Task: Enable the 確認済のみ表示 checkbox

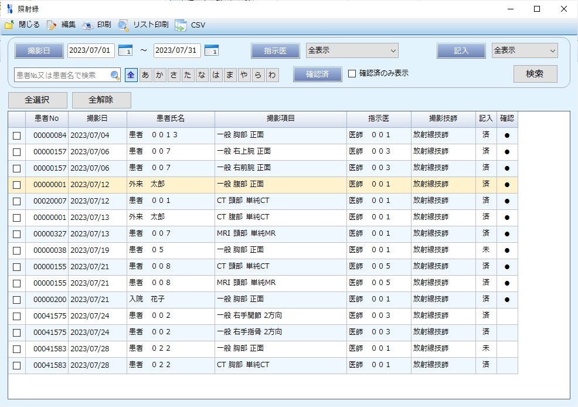Action: point(352,74)
